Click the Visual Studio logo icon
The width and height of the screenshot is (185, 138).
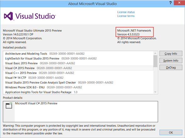pos(8,16)
